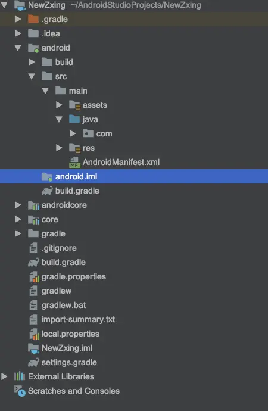
Task: Click the External Libraries bars icon
Action: coord(20,376)
